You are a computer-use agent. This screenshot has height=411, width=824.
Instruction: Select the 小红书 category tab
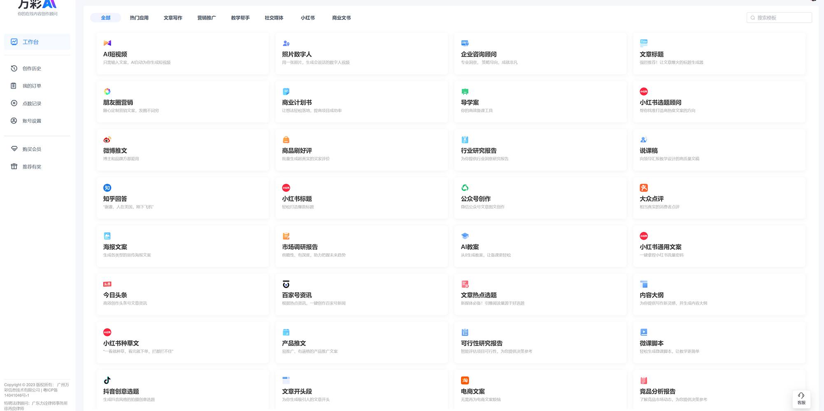click(x=307, y=18)
